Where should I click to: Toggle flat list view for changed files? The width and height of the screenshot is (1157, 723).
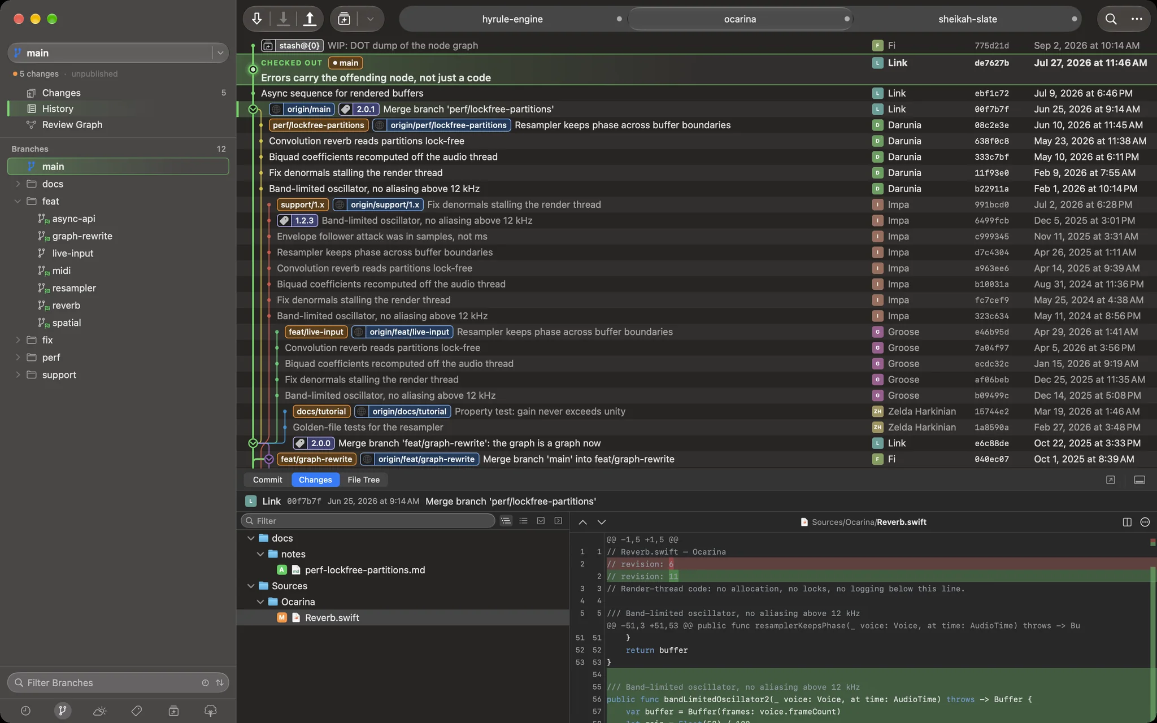[524, 521]
